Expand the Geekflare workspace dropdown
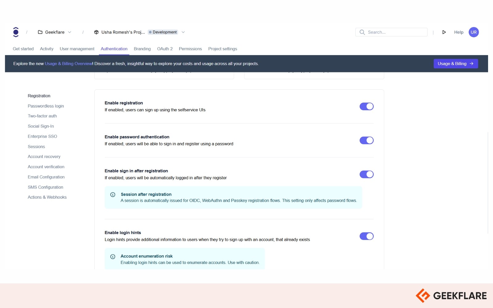The image size is (493, 308). pos(70,32)
